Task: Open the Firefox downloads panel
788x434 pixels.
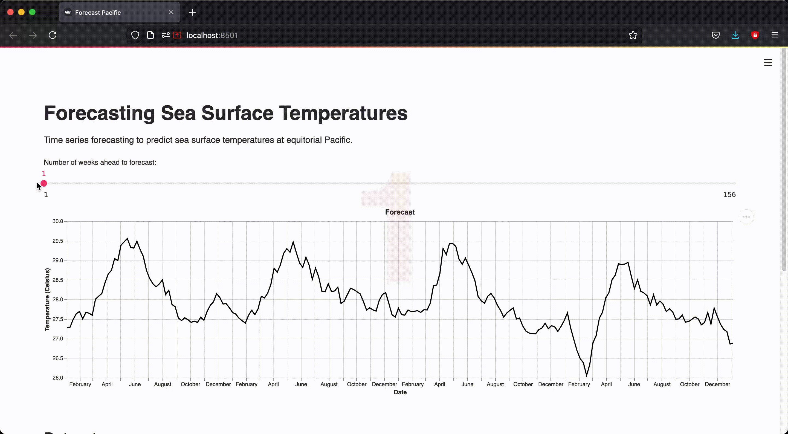Action: [735, 35]
